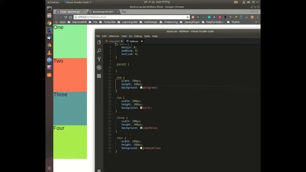Open the Debug view in VS Code

tap(99, 67)
